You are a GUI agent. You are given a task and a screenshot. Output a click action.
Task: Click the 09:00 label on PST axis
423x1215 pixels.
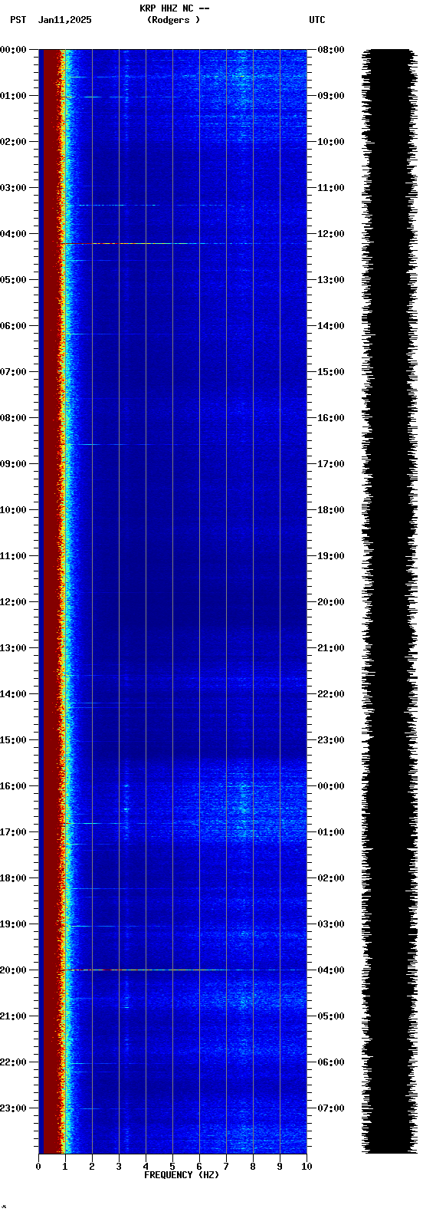(13, 464)
